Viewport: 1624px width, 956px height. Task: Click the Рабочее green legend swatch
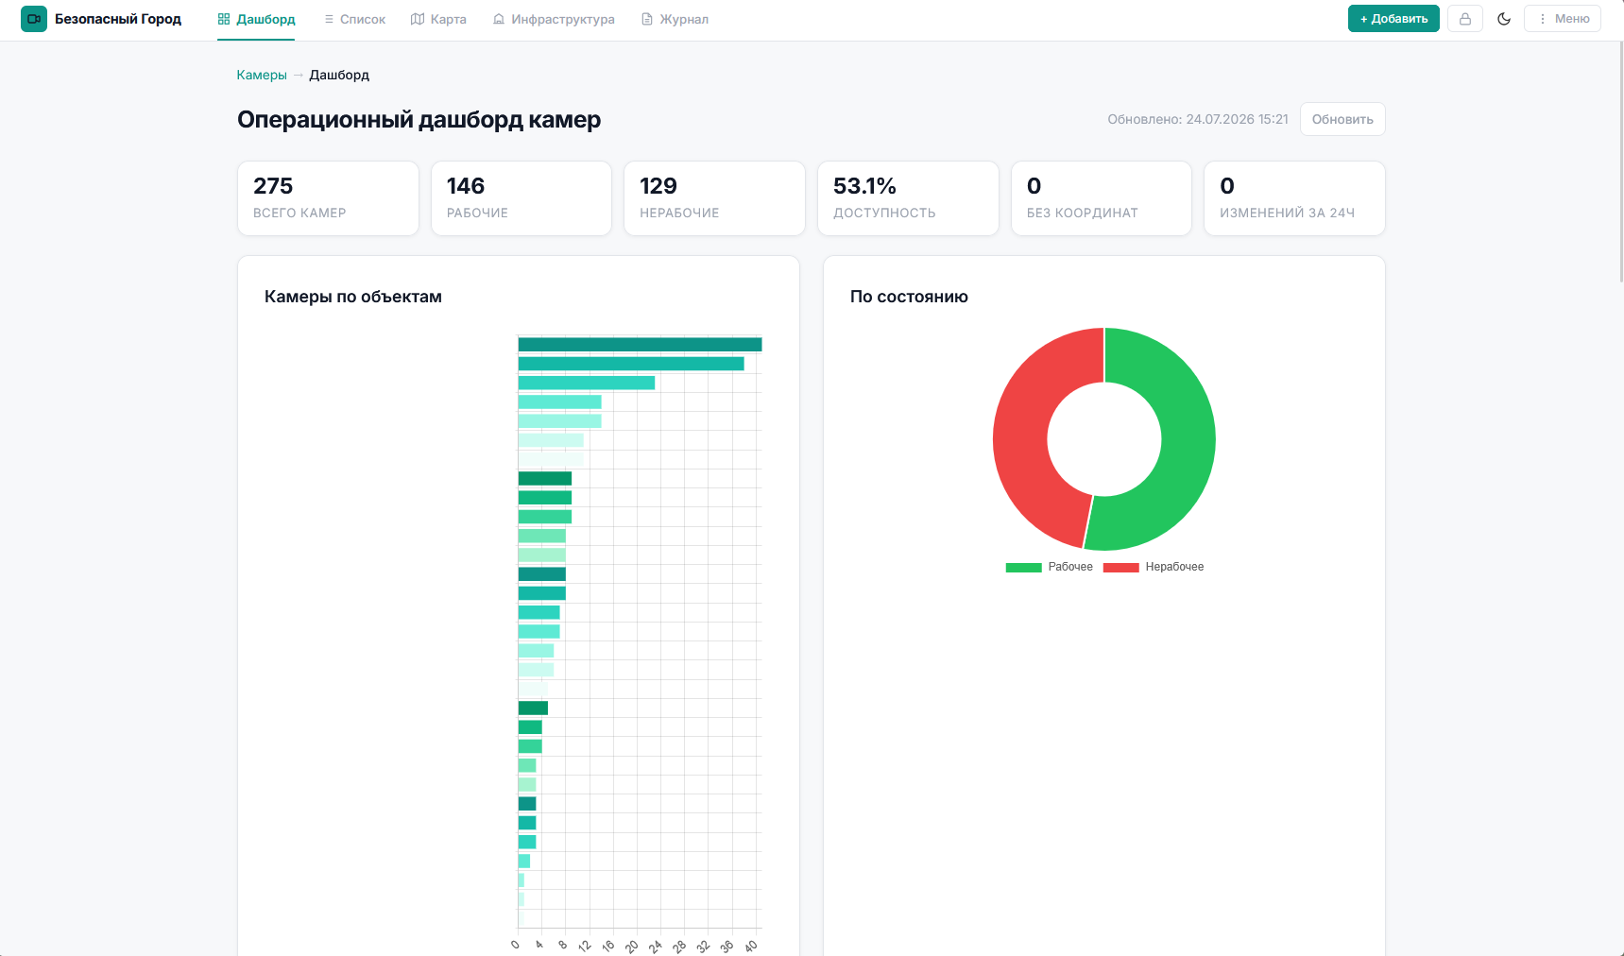[x=1023, y=567]
